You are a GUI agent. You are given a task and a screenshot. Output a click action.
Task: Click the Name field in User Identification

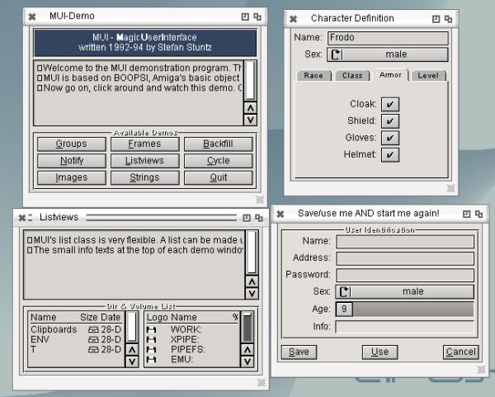tap(404, 241)
